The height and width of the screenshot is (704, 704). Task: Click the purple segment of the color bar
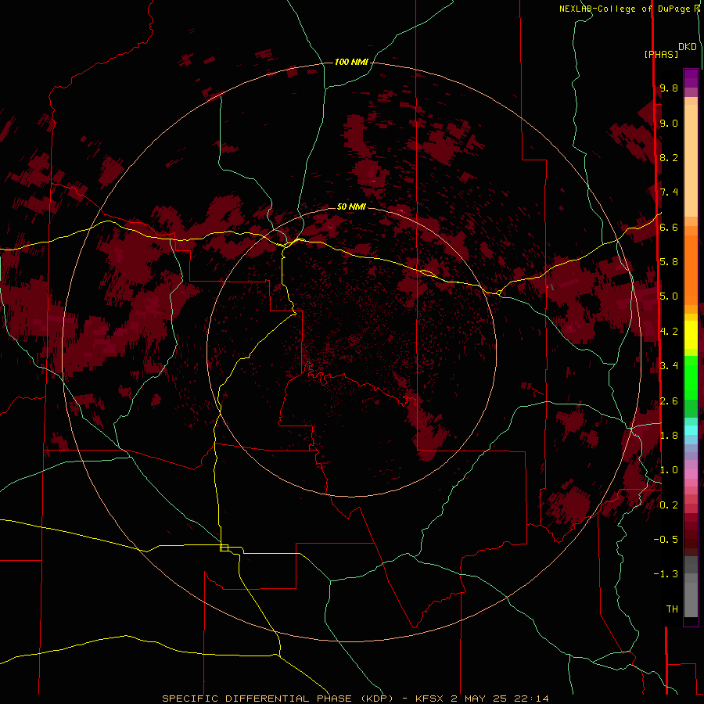tap(691, 78)
